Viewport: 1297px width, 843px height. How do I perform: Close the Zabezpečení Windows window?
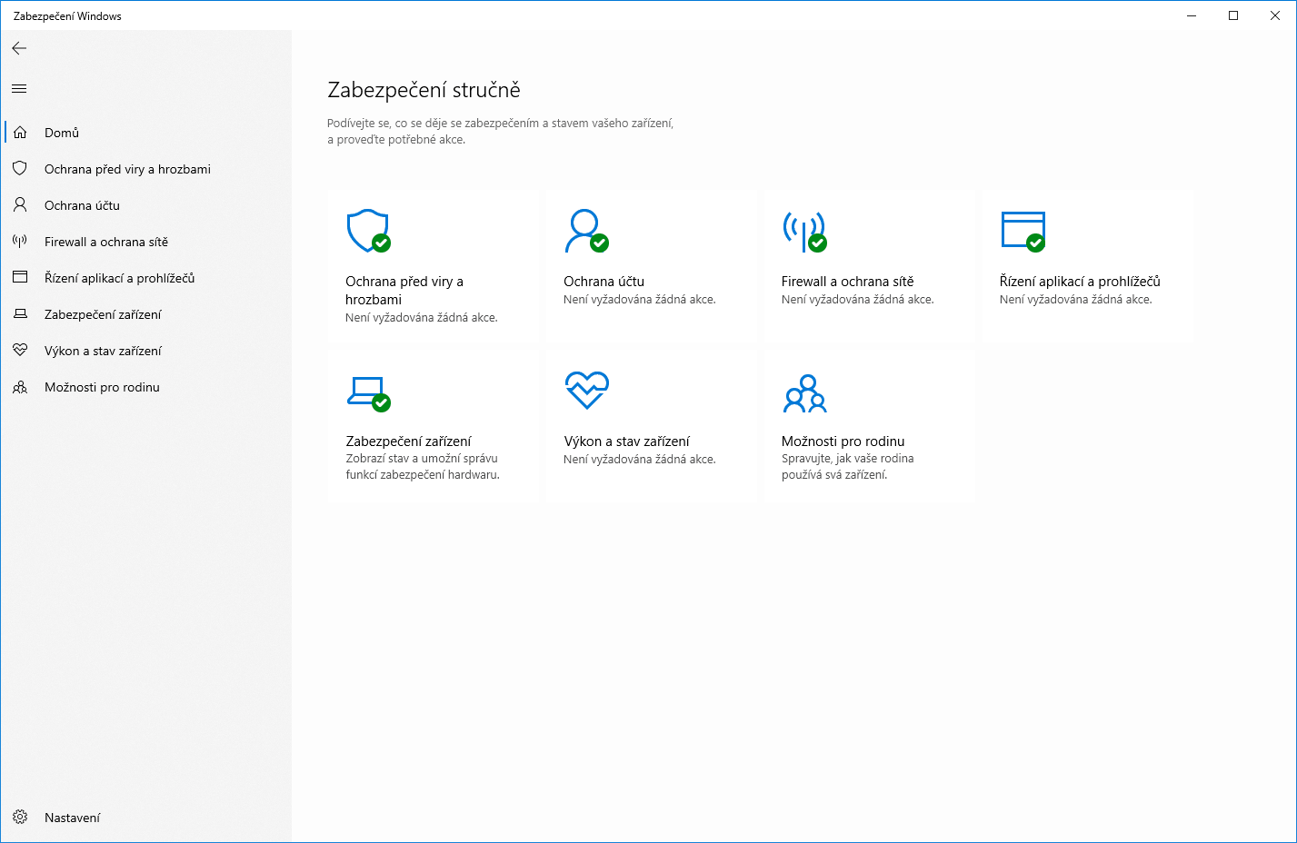click(x=1275, y=15)
